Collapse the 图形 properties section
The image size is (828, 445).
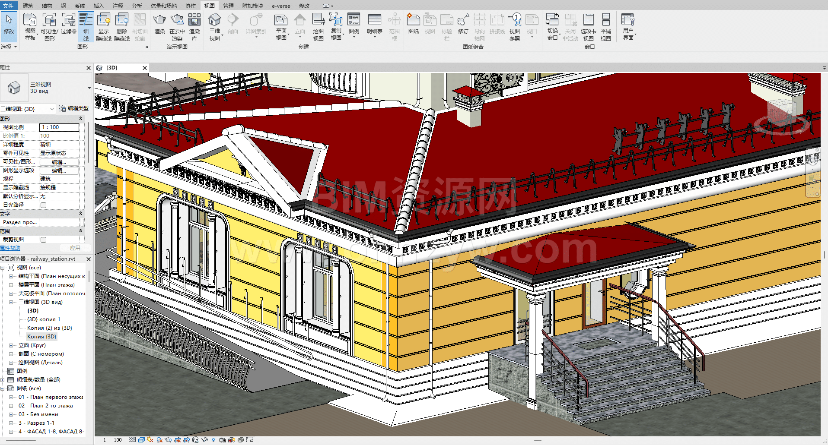80,119
